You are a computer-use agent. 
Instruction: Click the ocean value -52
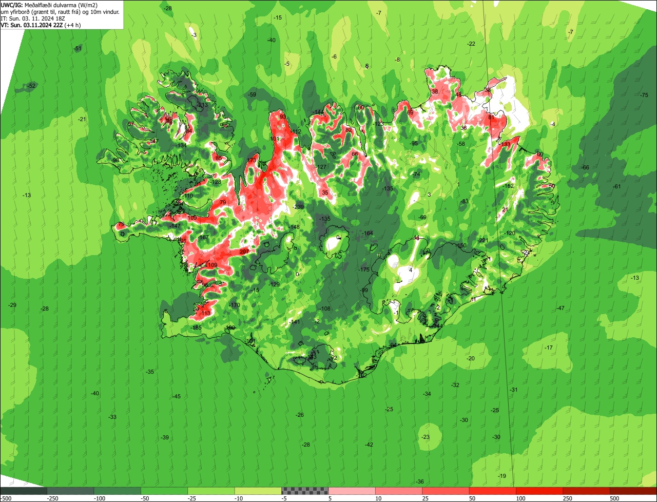[x=31, y=86]
